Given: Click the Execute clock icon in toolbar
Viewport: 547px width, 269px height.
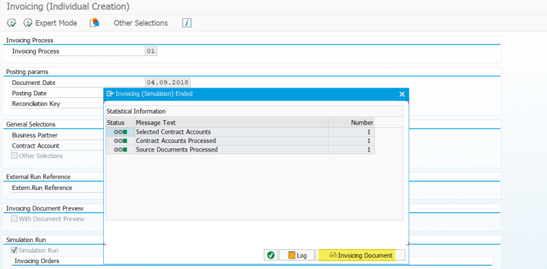Looking at the screenshot, I should pyautogui.click(x=12, y=23).
